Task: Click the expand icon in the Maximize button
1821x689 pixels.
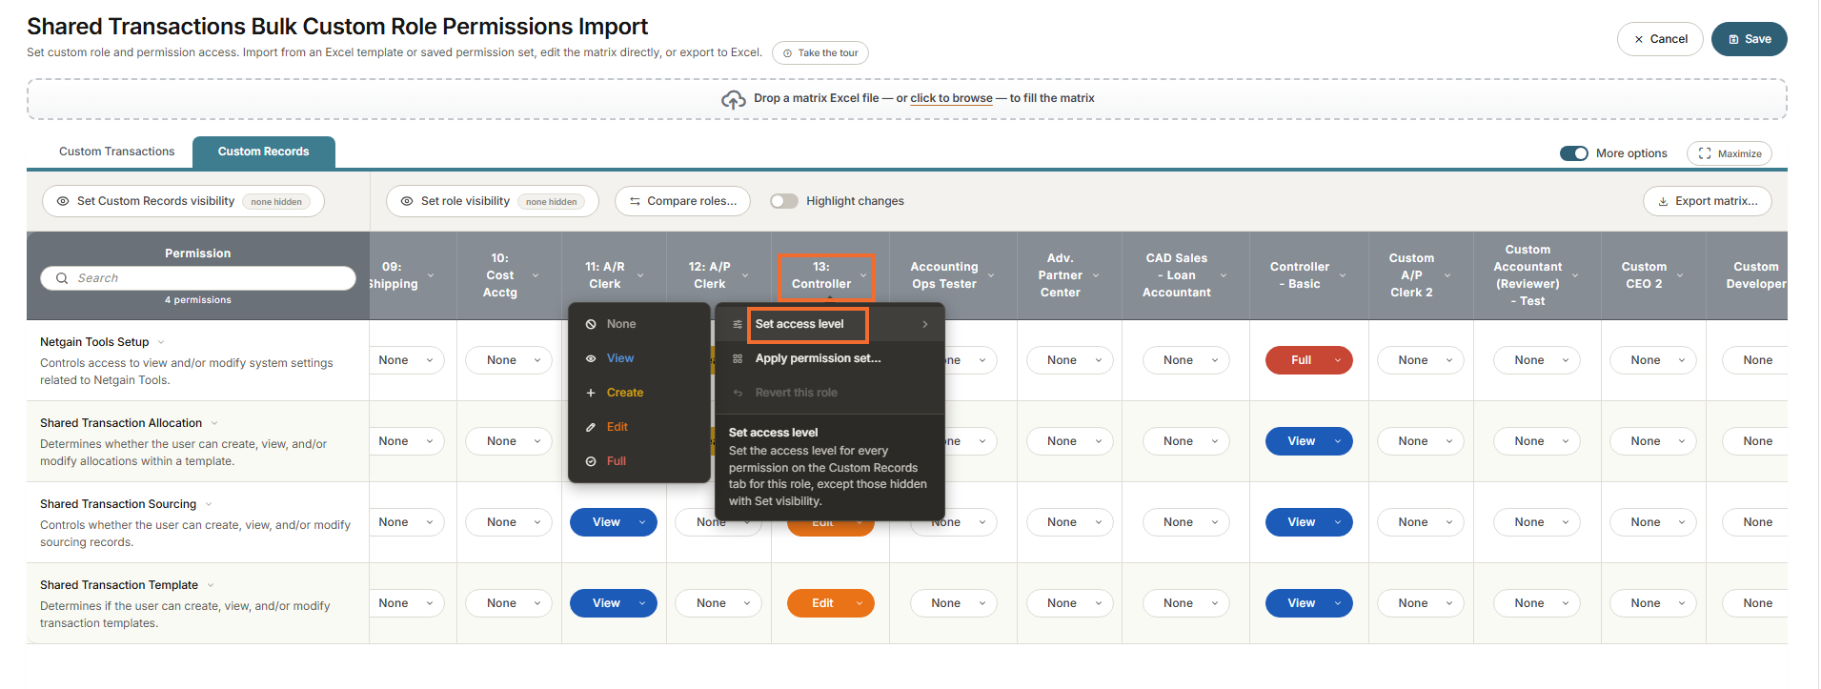Action: tap(1705, 153)
